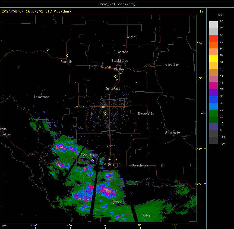The width and height of the screenshot is (234, 229).
Task: Click the Calgary city label
Action: (x=108, y=164)
